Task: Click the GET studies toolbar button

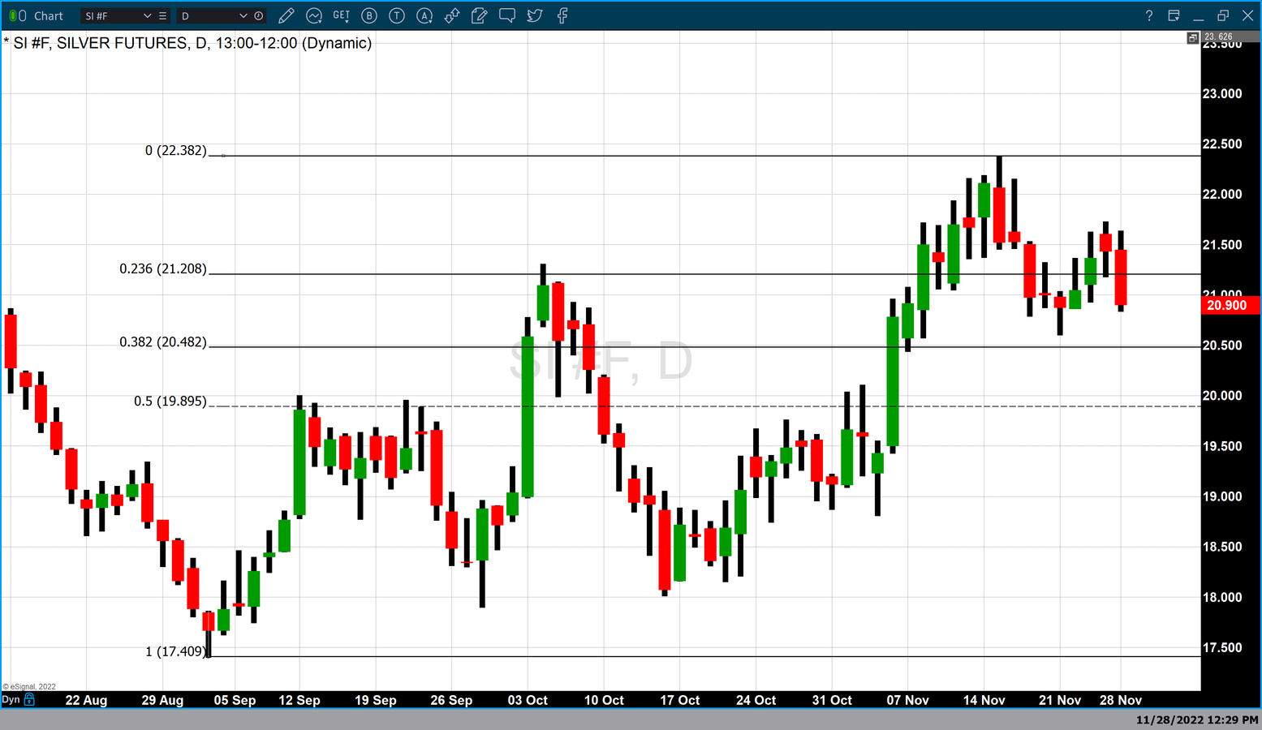Action: tap(342, 15)
